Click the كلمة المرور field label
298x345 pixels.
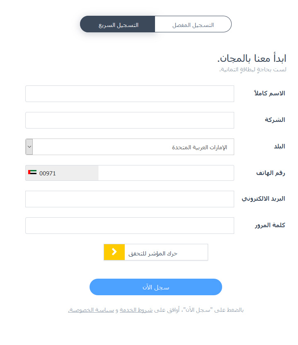[269, 225]
